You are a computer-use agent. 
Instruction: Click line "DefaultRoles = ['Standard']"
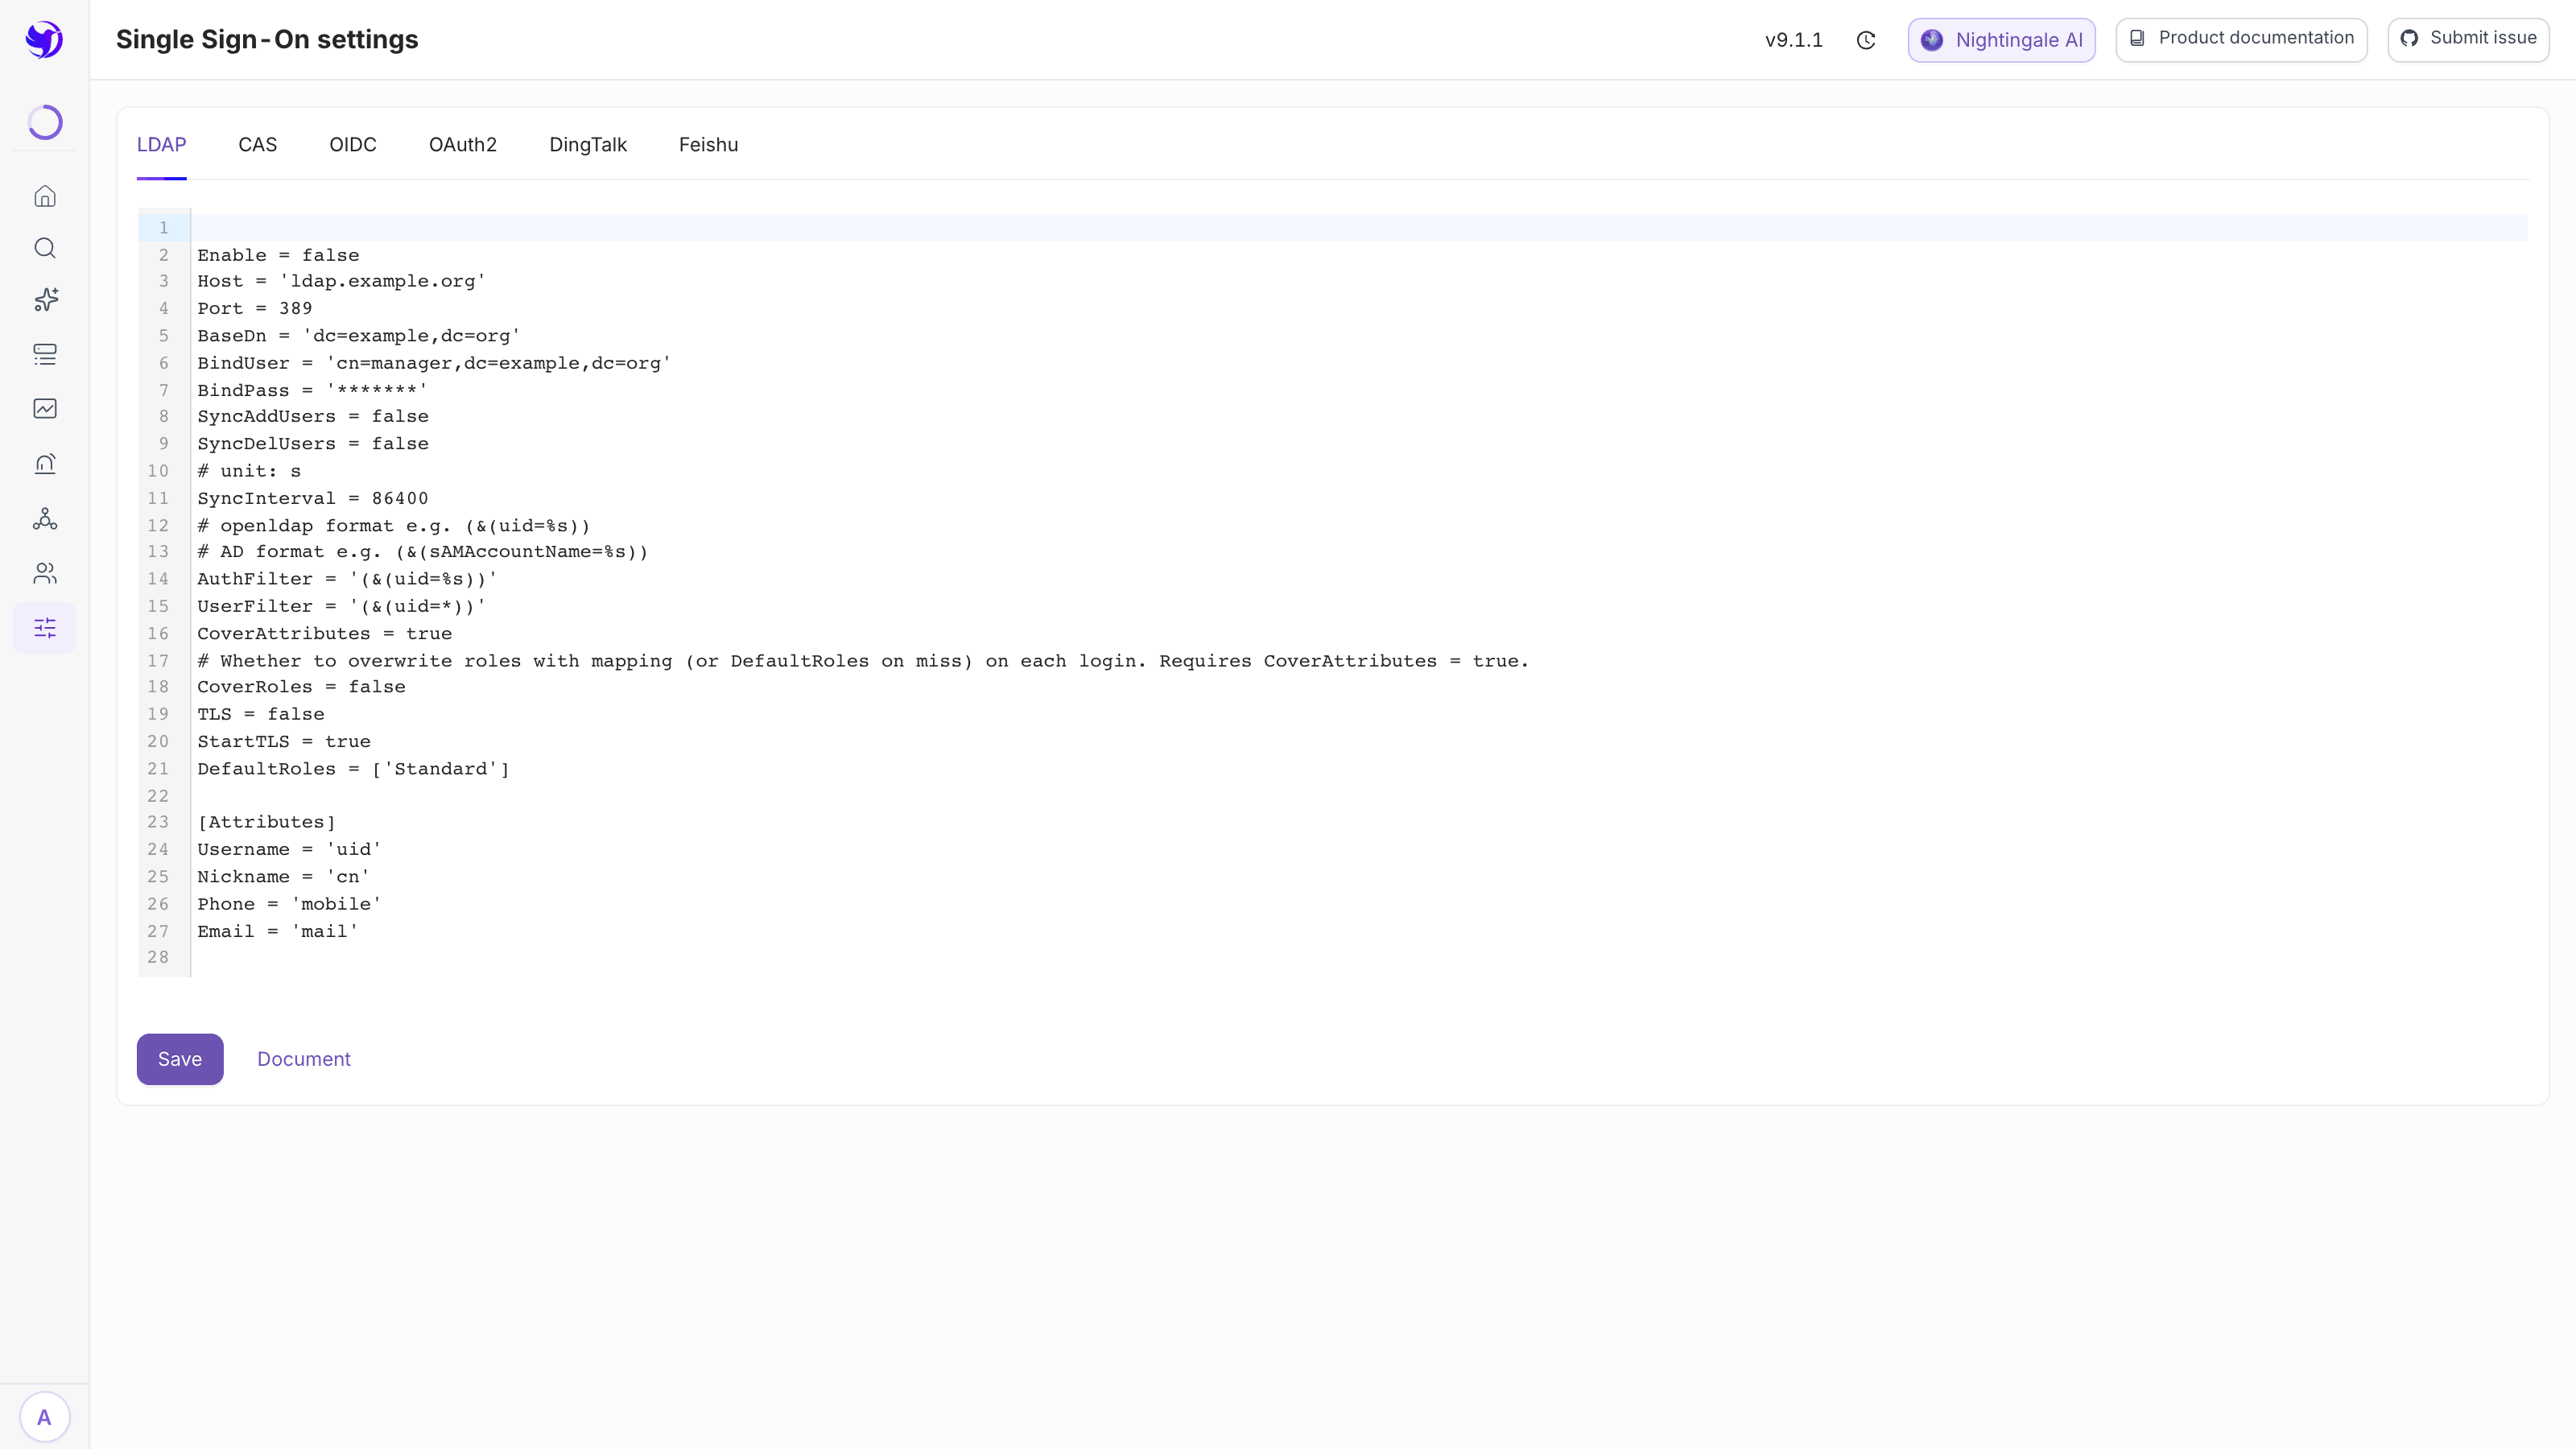point(353,768)
